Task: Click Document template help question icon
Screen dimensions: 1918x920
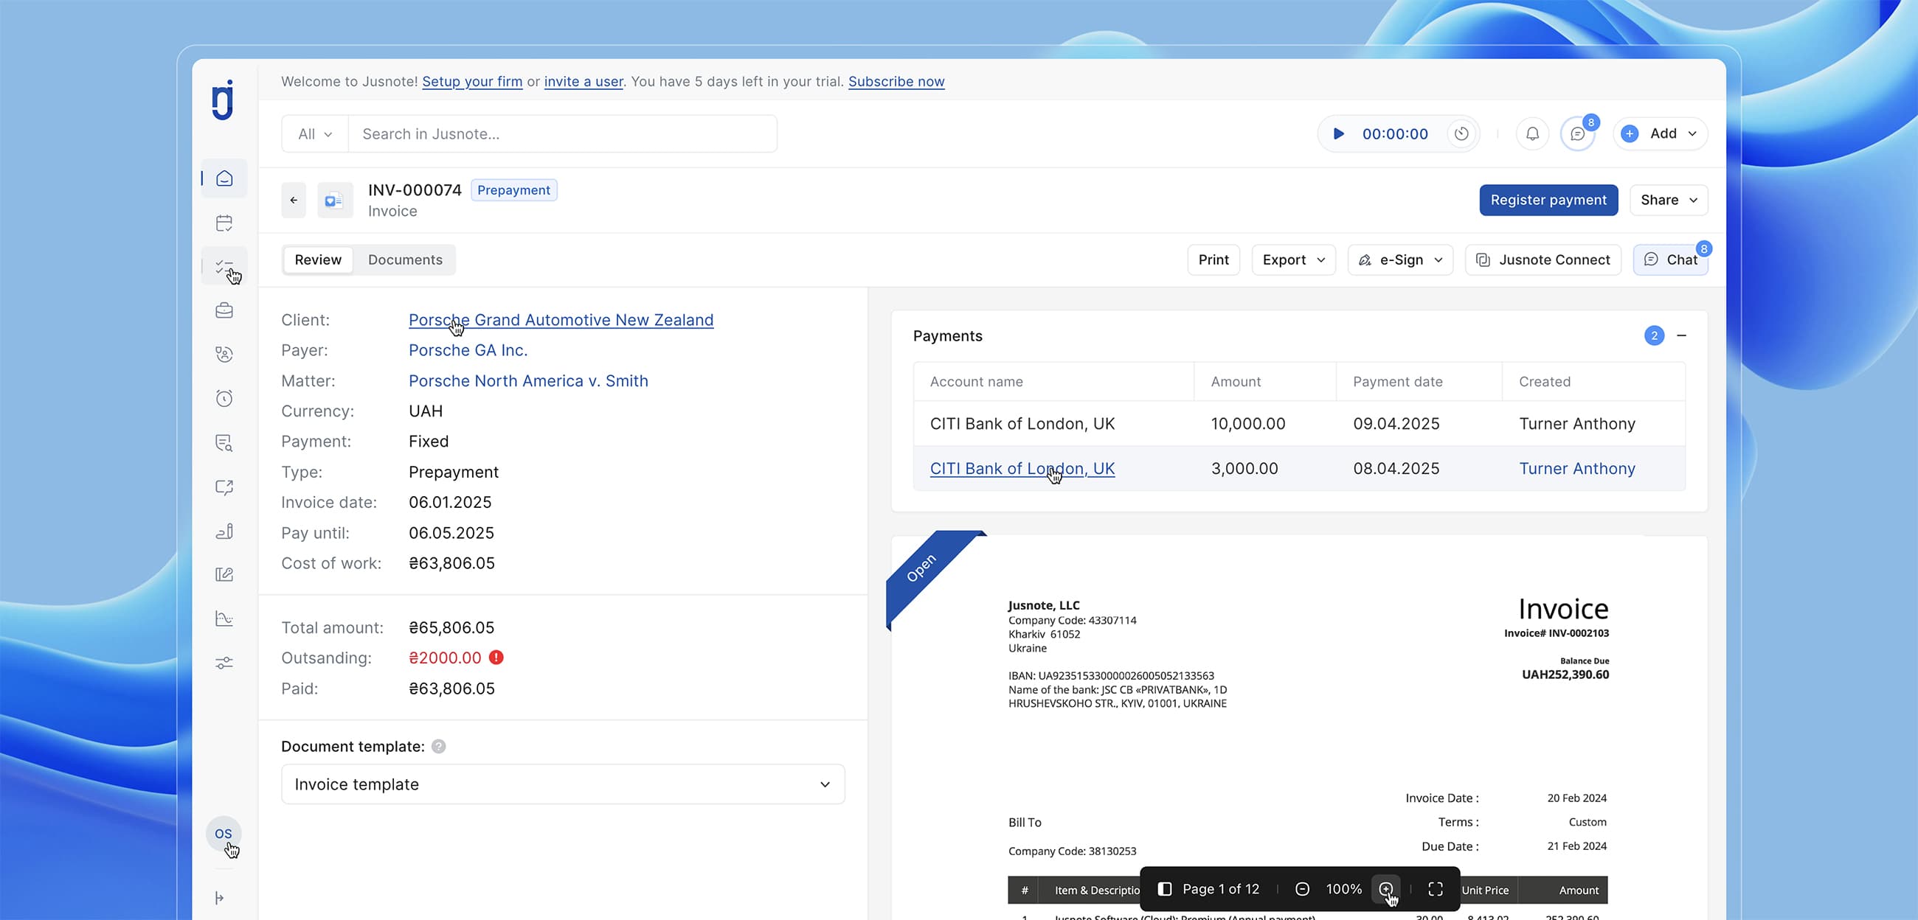Action: point(438,746)
